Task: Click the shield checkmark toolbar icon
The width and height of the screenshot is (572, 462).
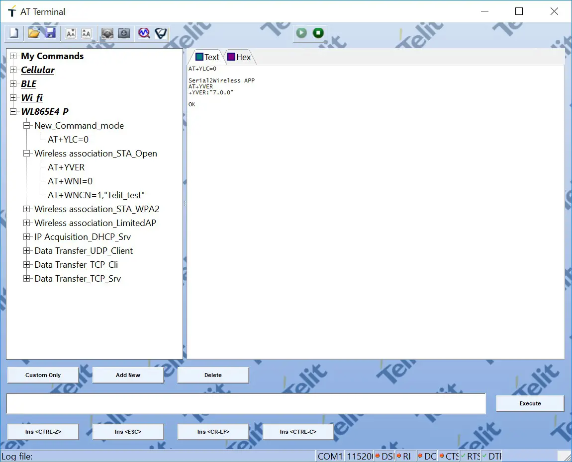Action: point(161,33)
